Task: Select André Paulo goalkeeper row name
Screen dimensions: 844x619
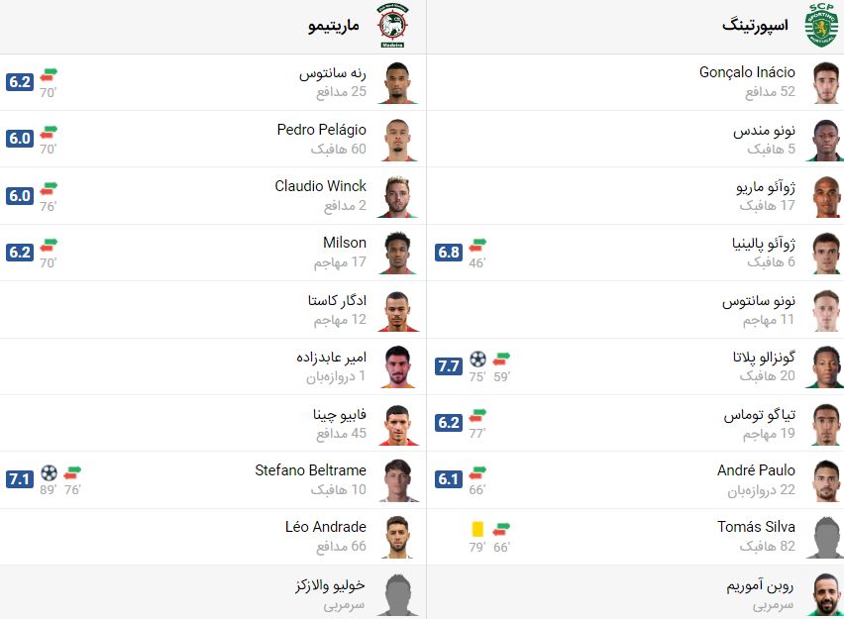Action: pos(756,470)
